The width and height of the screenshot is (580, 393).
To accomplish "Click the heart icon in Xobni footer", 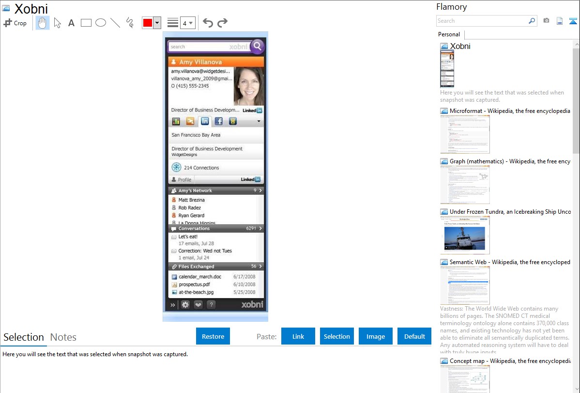I will 198,305.
